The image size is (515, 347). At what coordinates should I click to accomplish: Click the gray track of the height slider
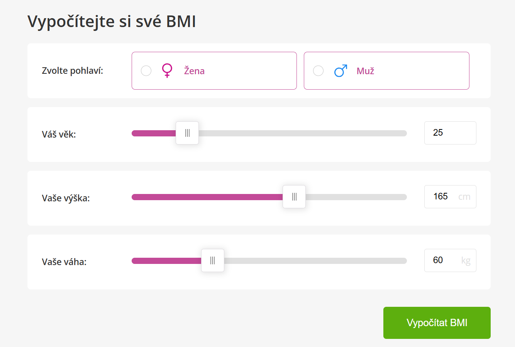pyautogui.click(x=356, y=197)
